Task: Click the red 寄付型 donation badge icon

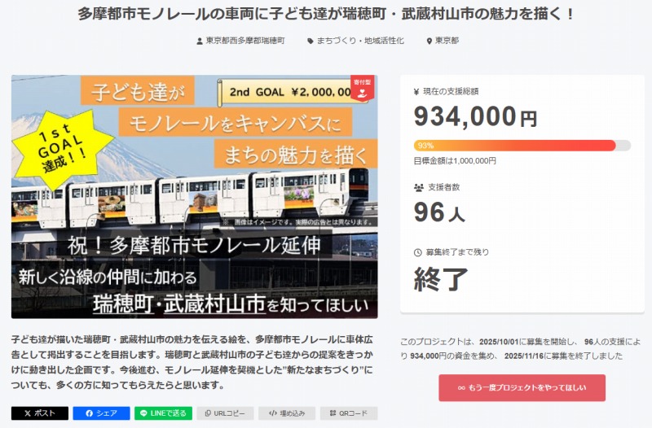Action: 363,87
